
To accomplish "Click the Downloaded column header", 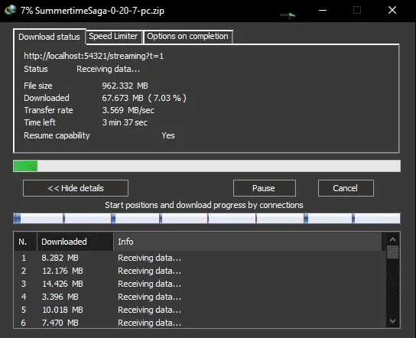I will coord(76,242).
